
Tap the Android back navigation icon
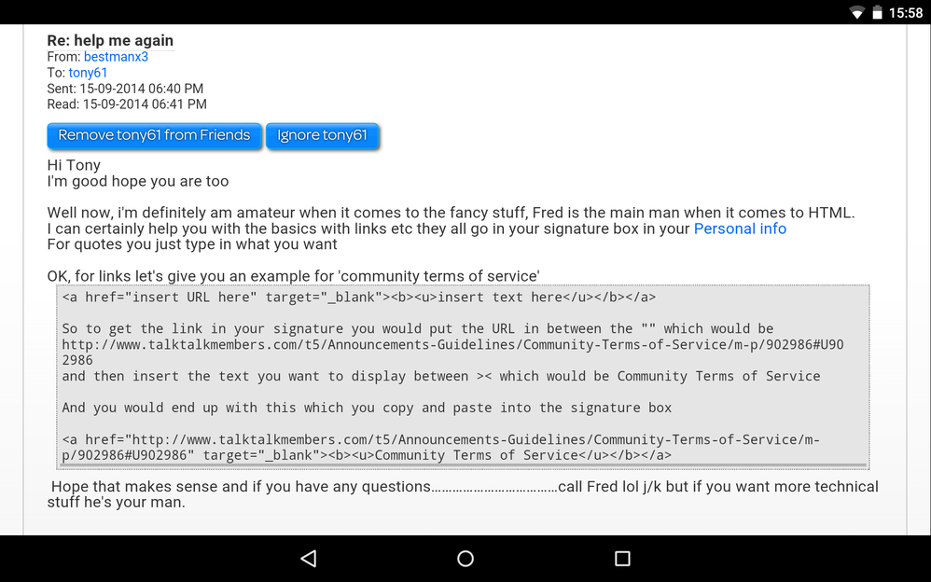pos(308,559)
